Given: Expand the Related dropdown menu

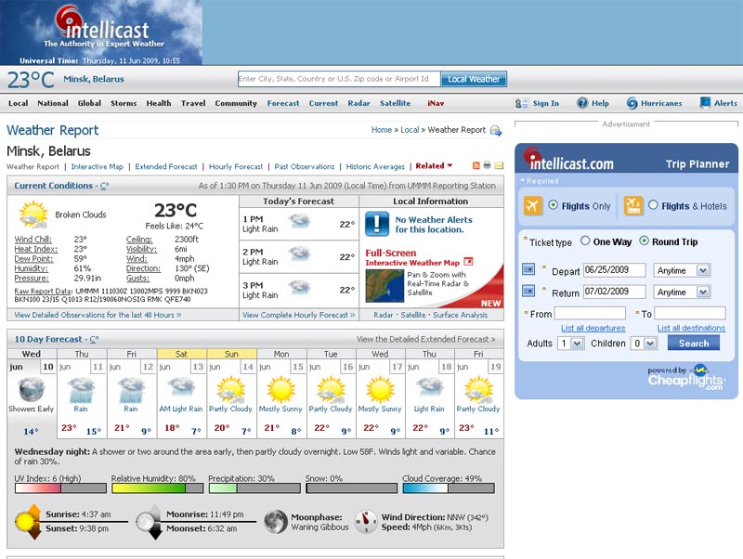Looking at the screenshot, I should pyautogui.click(x=434, y=166).
